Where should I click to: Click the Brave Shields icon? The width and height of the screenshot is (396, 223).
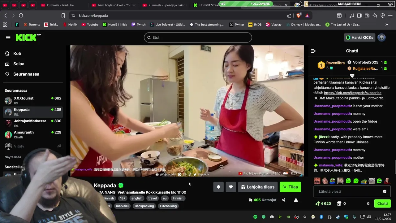pyautogui.click(x=299, y=15)
